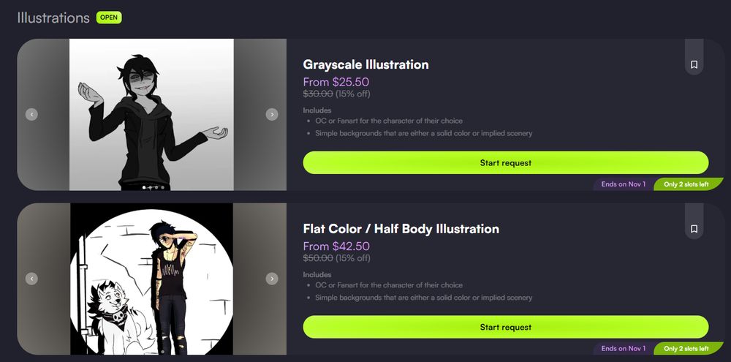Show previous image in Flat Color carousel
This screenshot has width=731, height=362.
pyautogui.click(x=31, y=279)
